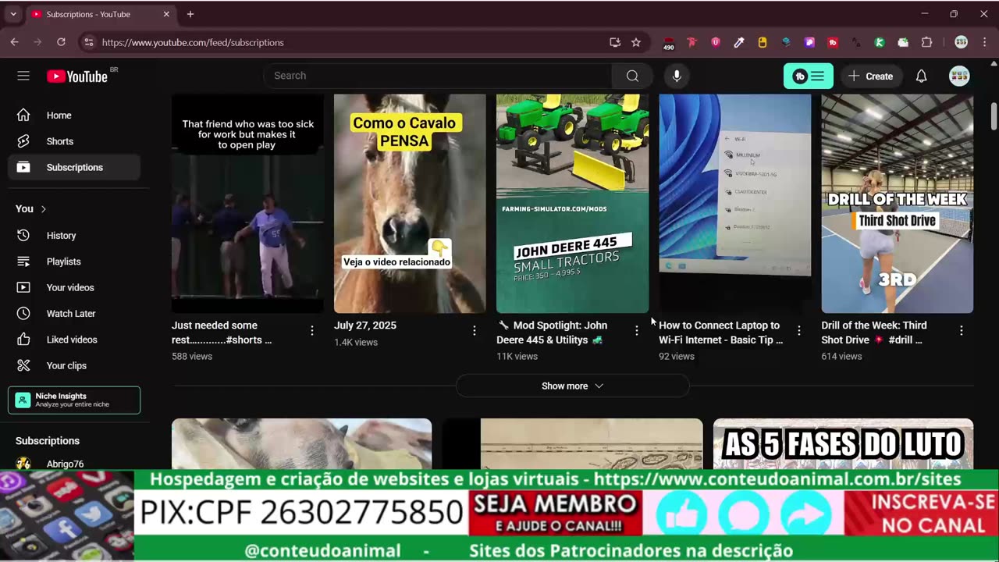Open 'Just needed some rest' short title
The width and height of the screenshot is (999, 562).
click(x=222, y=333)
